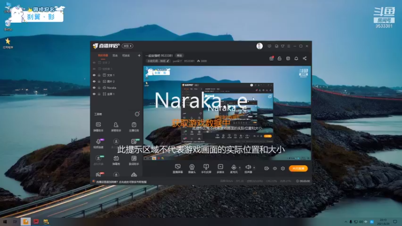Click the help link in the bottom notice bar

[x=121, y=182]
